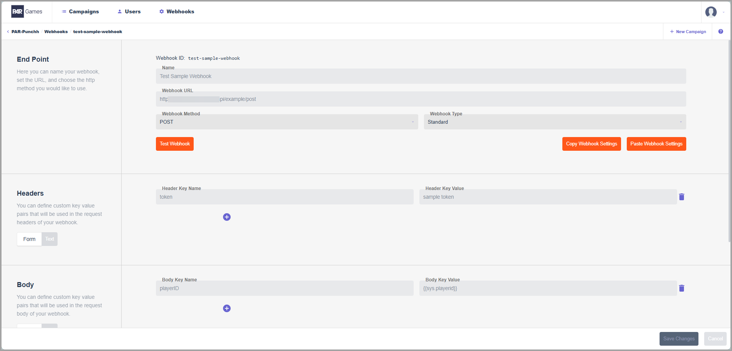Viewport: 732px width, 351px height.
Task: Edit the Webhook URL field
Action: 421,99
